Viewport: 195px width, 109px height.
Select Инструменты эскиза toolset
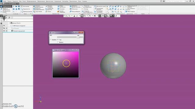6,12
